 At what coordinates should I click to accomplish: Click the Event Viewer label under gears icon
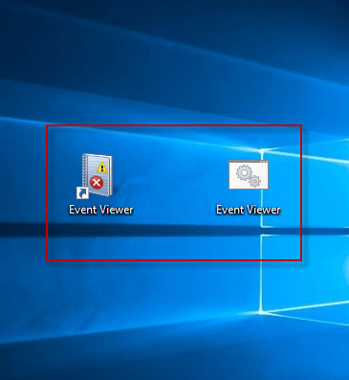pos(249,210)
